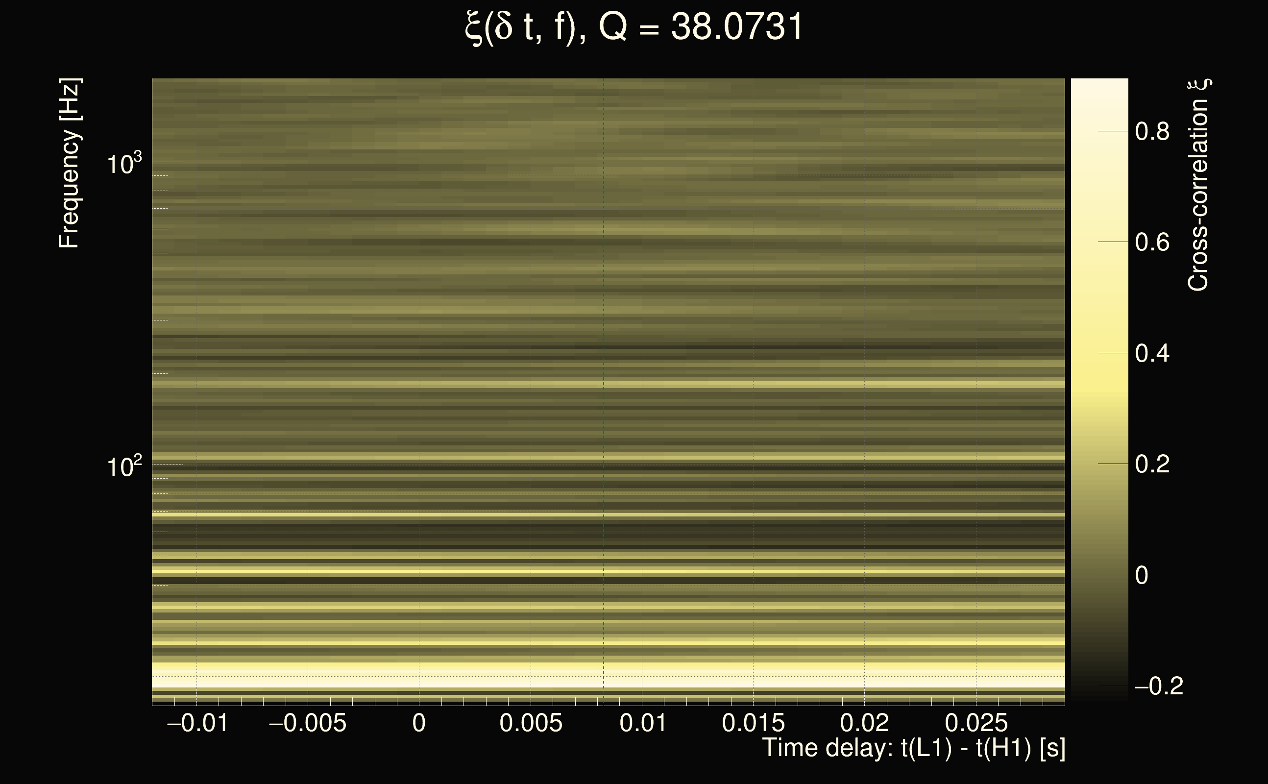Click the −0.01 time delay tick label
The height and width of the screenshot is (784, 1268).
(197, 723)
